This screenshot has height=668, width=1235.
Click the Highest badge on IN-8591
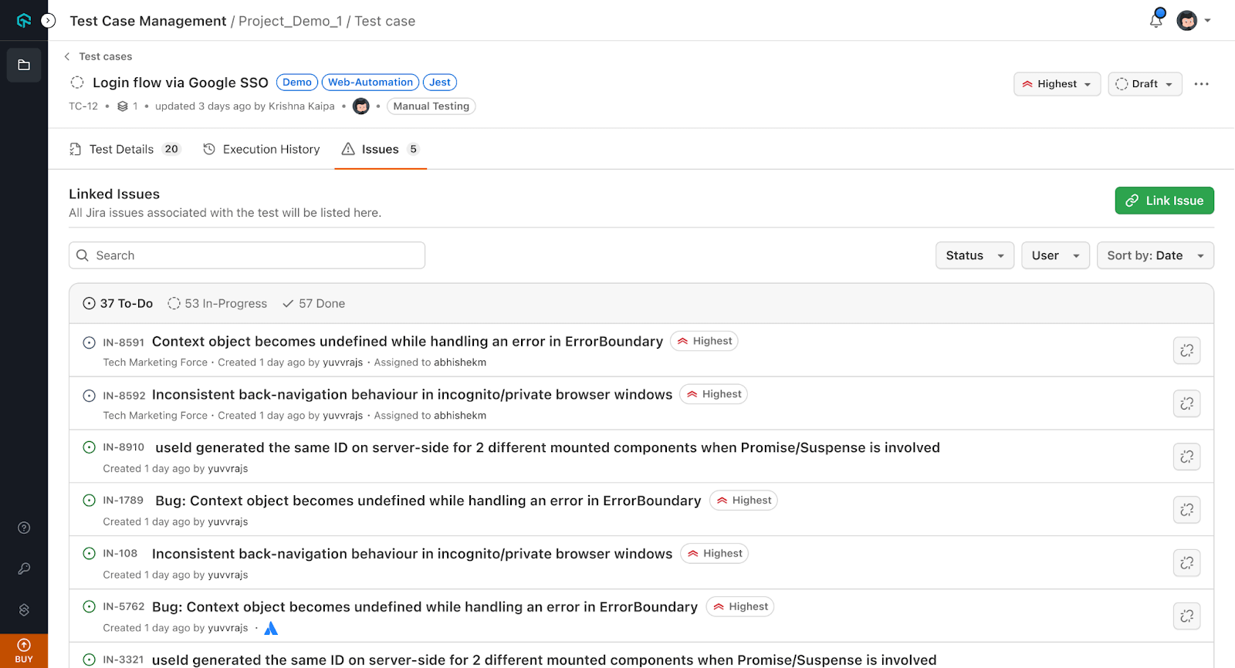704,341
